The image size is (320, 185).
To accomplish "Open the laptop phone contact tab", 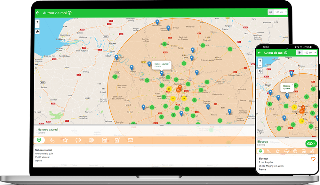I will (52, 140).
